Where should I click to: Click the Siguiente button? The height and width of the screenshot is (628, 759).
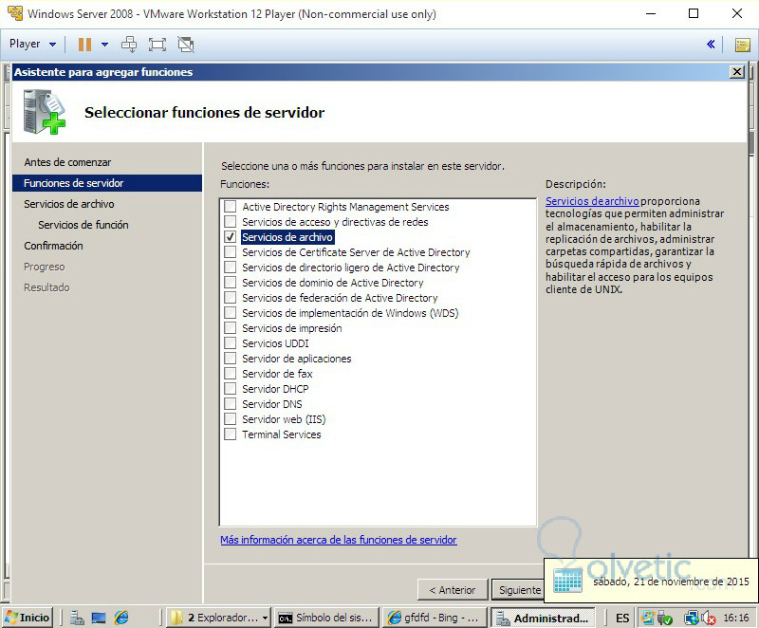point(519,590)
